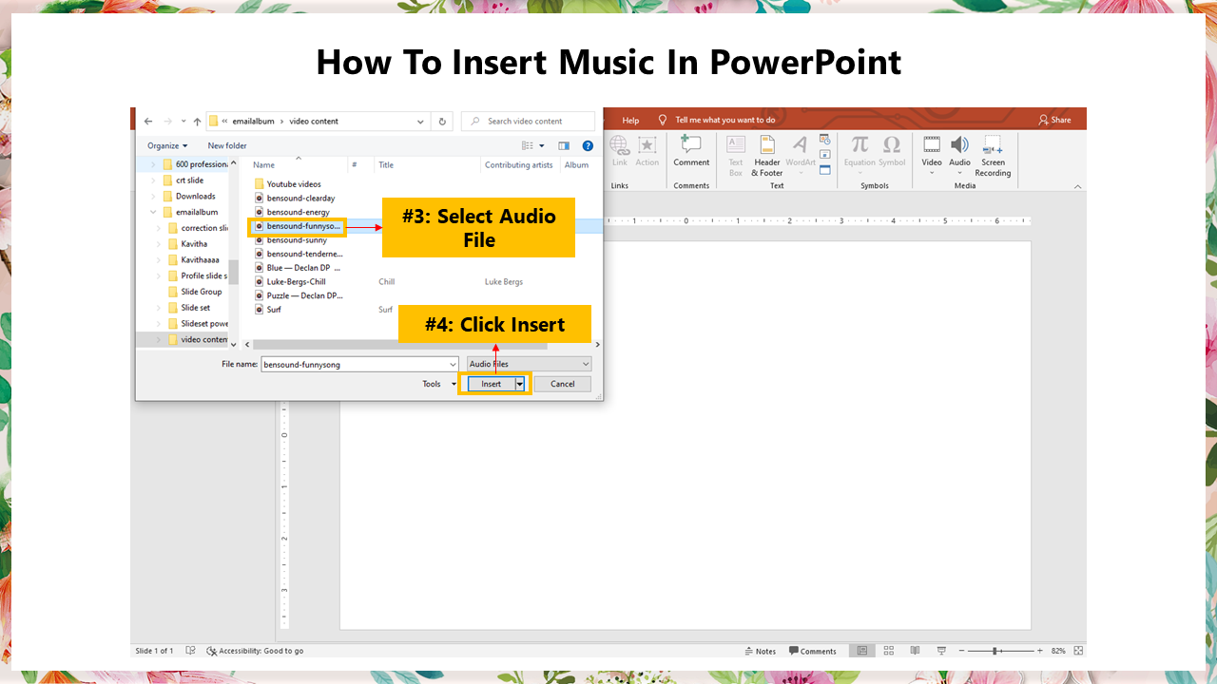Open the Organize dropdown
1217x684 pixels.
click(x=167, y=145)
